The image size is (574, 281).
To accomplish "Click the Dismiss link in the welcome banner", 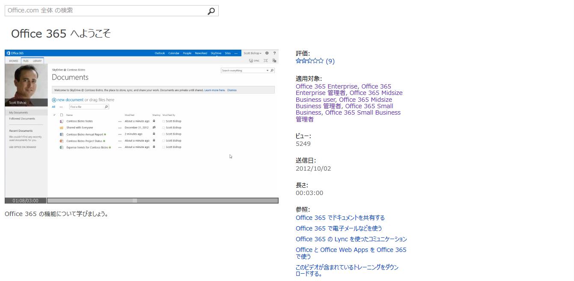I will tap(232, 90).
